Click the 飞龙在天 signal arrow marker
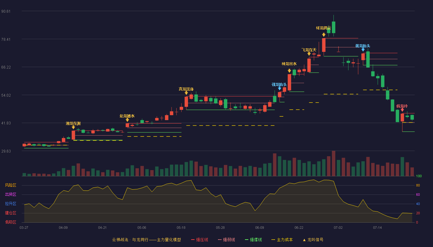Screen dimensions: 433x247 (x=309, y=54)
